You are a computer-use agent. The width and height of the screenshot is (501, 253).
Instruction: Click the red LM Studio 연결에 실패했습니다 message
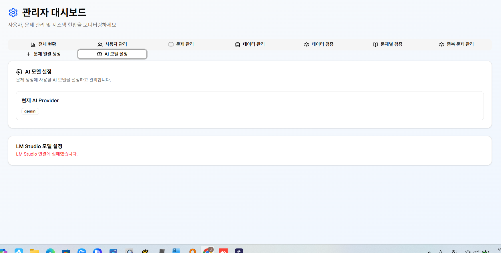47,154
